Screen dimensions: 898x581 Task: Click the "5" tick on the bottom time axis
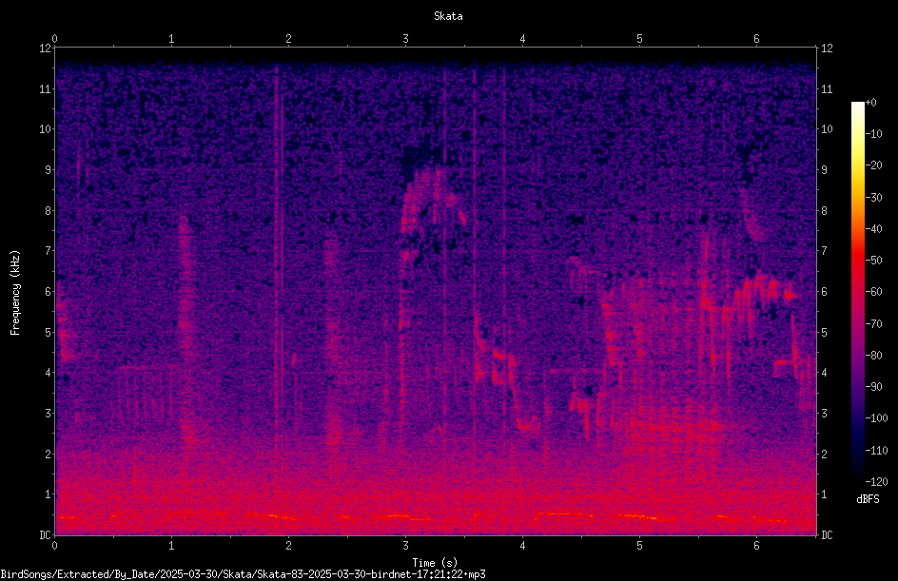[x=639, y=546]
